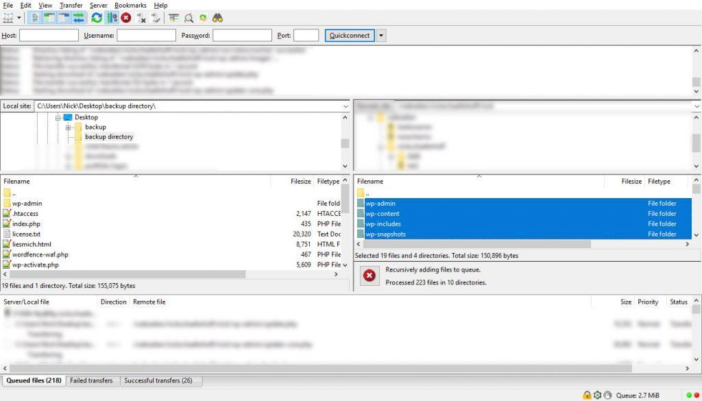Switch to the Failed transfers tab

(x=92, y=380)
